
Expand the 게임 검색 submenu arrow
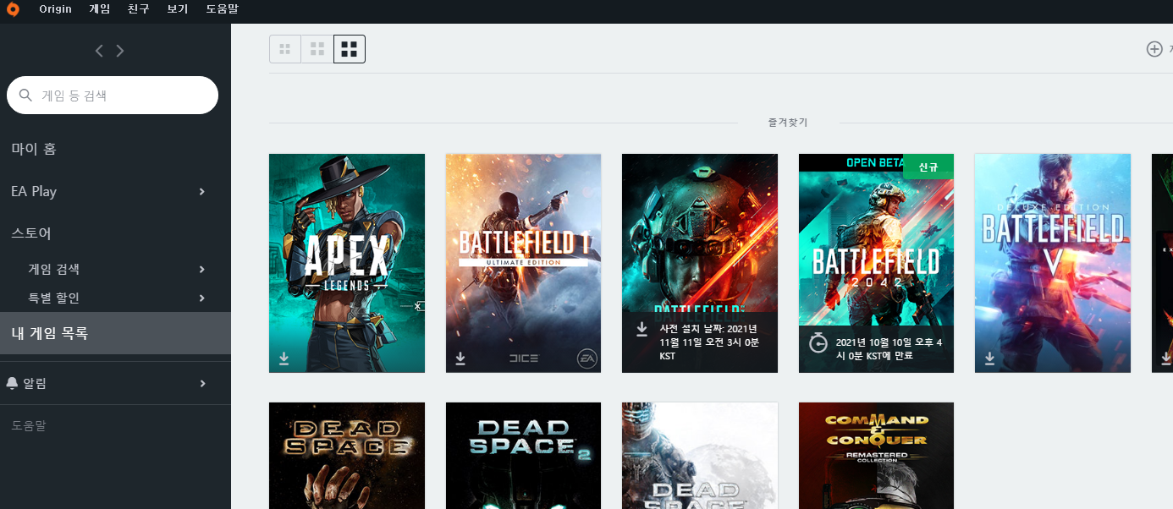click(201, 269)
